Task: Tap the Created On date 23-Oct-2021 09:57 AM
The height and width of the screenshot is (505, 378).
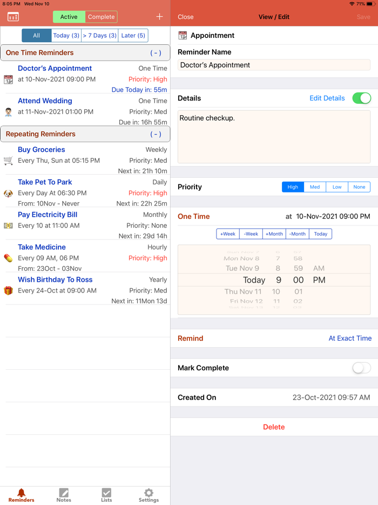Action: coord(331,397)
